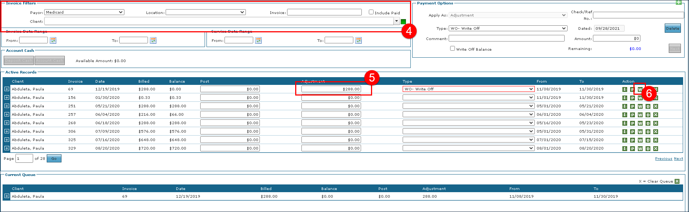Click the X action icon for invoice 329
689x212 pixels.
pos(656,148)
